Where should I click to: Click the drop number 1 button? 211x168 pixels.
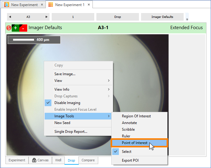pyautogui.click(x=73, y=17)
